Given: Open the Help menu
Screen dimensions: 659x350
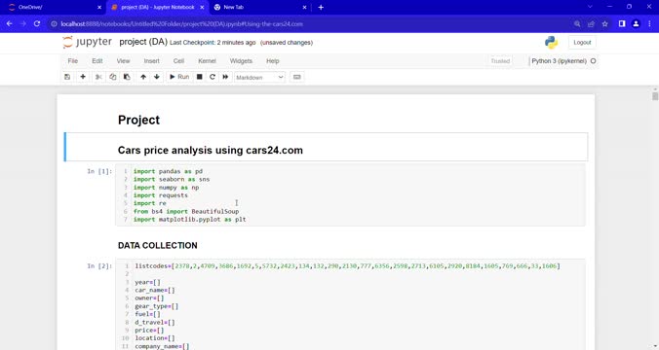Looking at the screenshot, I should [x=272, y=61].
